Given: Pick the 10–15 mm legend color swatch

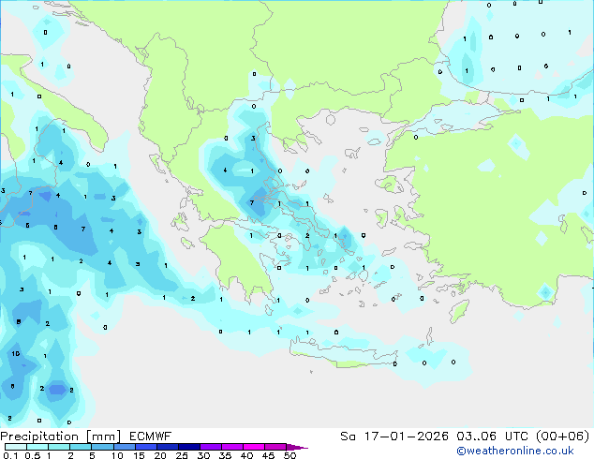Looking at the screenshot, I should [x=124, y=447].
